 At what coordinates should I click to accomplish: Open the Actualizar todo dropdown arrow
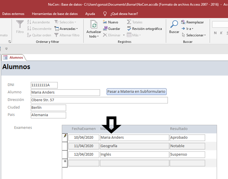click(x=98, y=37)
